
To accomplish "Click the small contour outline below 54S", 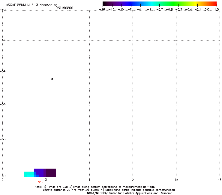I will [52, 79].
